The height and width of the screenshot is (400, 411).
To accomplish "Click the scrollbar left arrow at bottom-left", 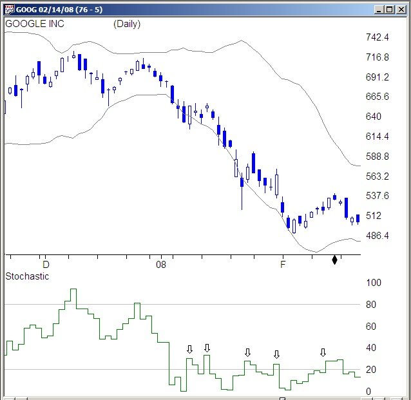I will pos(8,398).
